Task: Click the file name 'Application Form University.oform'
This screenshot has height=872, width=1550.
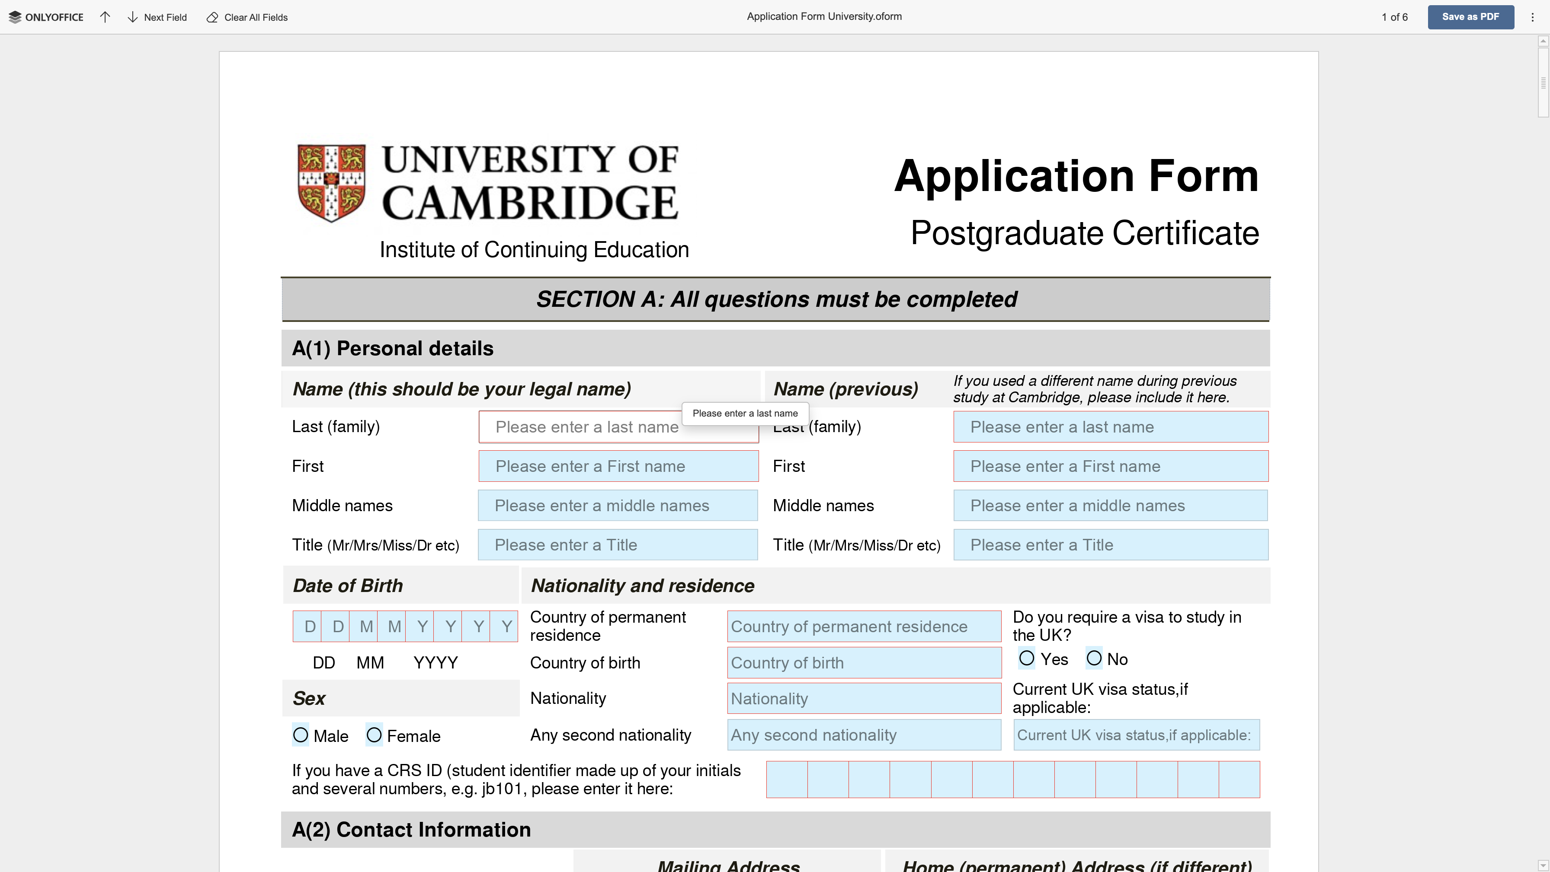Action: click(x=824, y=17)
